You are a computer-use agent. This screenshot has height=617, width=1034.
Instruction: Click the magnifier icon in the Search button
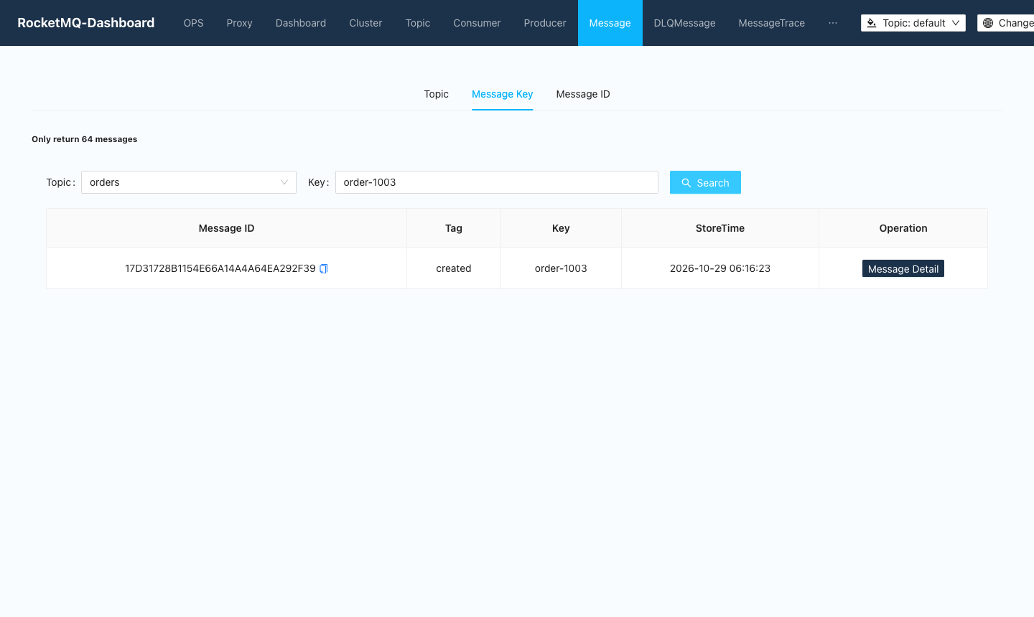(686, 183)
